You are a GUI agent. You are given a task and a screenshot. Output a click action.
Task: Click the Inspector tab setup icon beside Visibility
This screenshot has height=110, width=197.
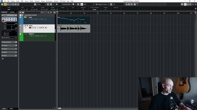[17, 12]
